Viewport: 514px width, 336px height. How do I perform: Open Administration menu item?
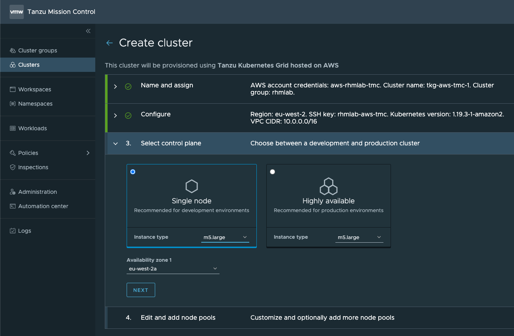click(48, 192)
